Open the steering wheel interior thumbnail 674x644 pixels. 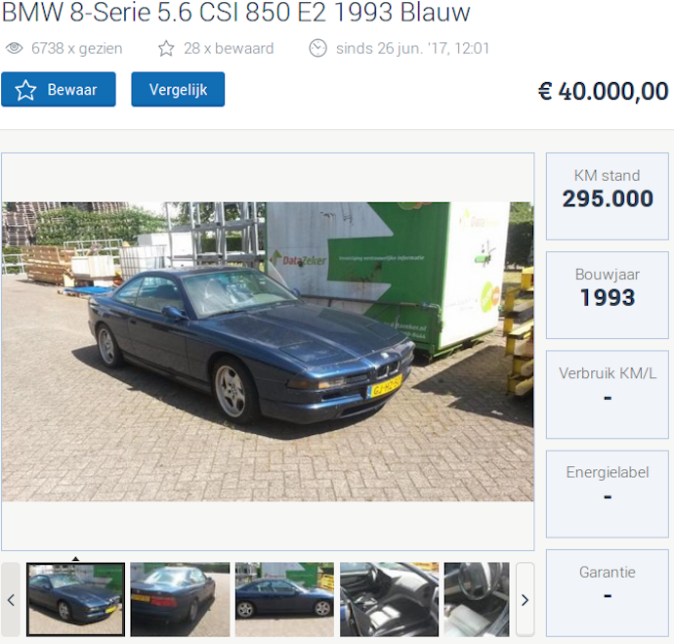click(x=477, y=599)
